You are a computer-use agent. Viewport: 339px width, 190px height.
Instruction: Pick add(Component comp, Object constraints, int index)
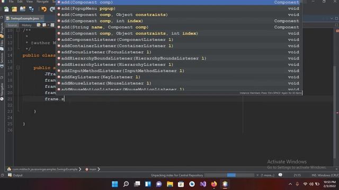(x=179, y=33)
